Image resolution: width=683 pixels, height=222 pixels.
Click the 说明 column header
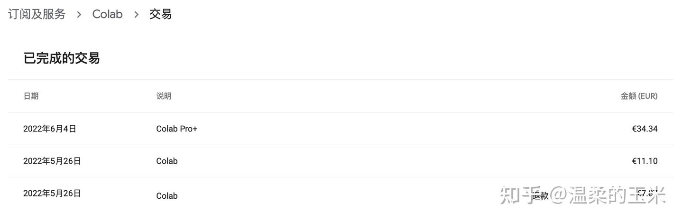coord(164,96)
